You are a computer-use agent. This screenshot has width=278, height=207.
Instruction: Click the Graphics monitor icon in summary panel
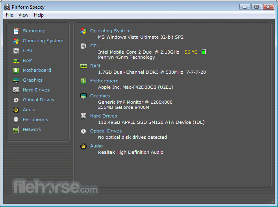[83, 96]
